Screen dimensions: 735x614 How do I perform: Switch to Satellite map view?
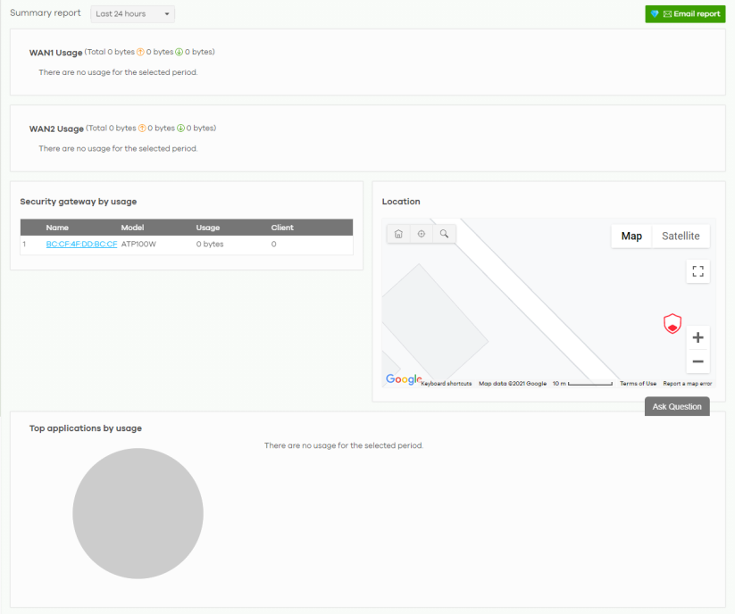681,236
